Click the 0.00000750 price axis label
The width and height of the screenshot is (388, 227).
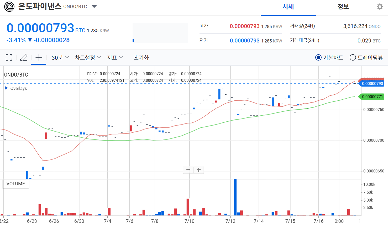[x=374, y=110]
